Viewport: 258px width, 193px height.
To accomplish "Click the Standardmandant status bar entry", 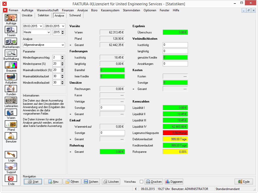I will (228, 189).
